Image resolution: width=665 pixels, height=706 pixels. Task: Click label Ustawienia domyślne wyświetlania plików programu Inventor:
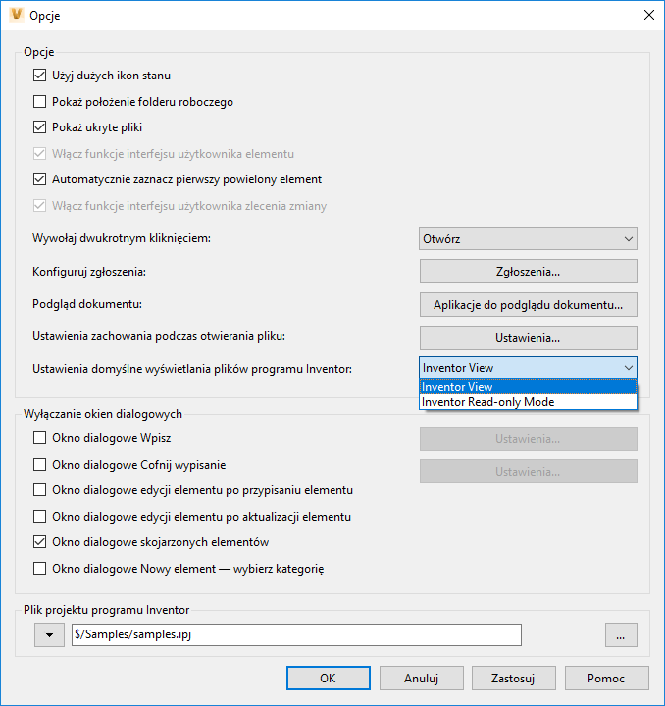[192, 369]
